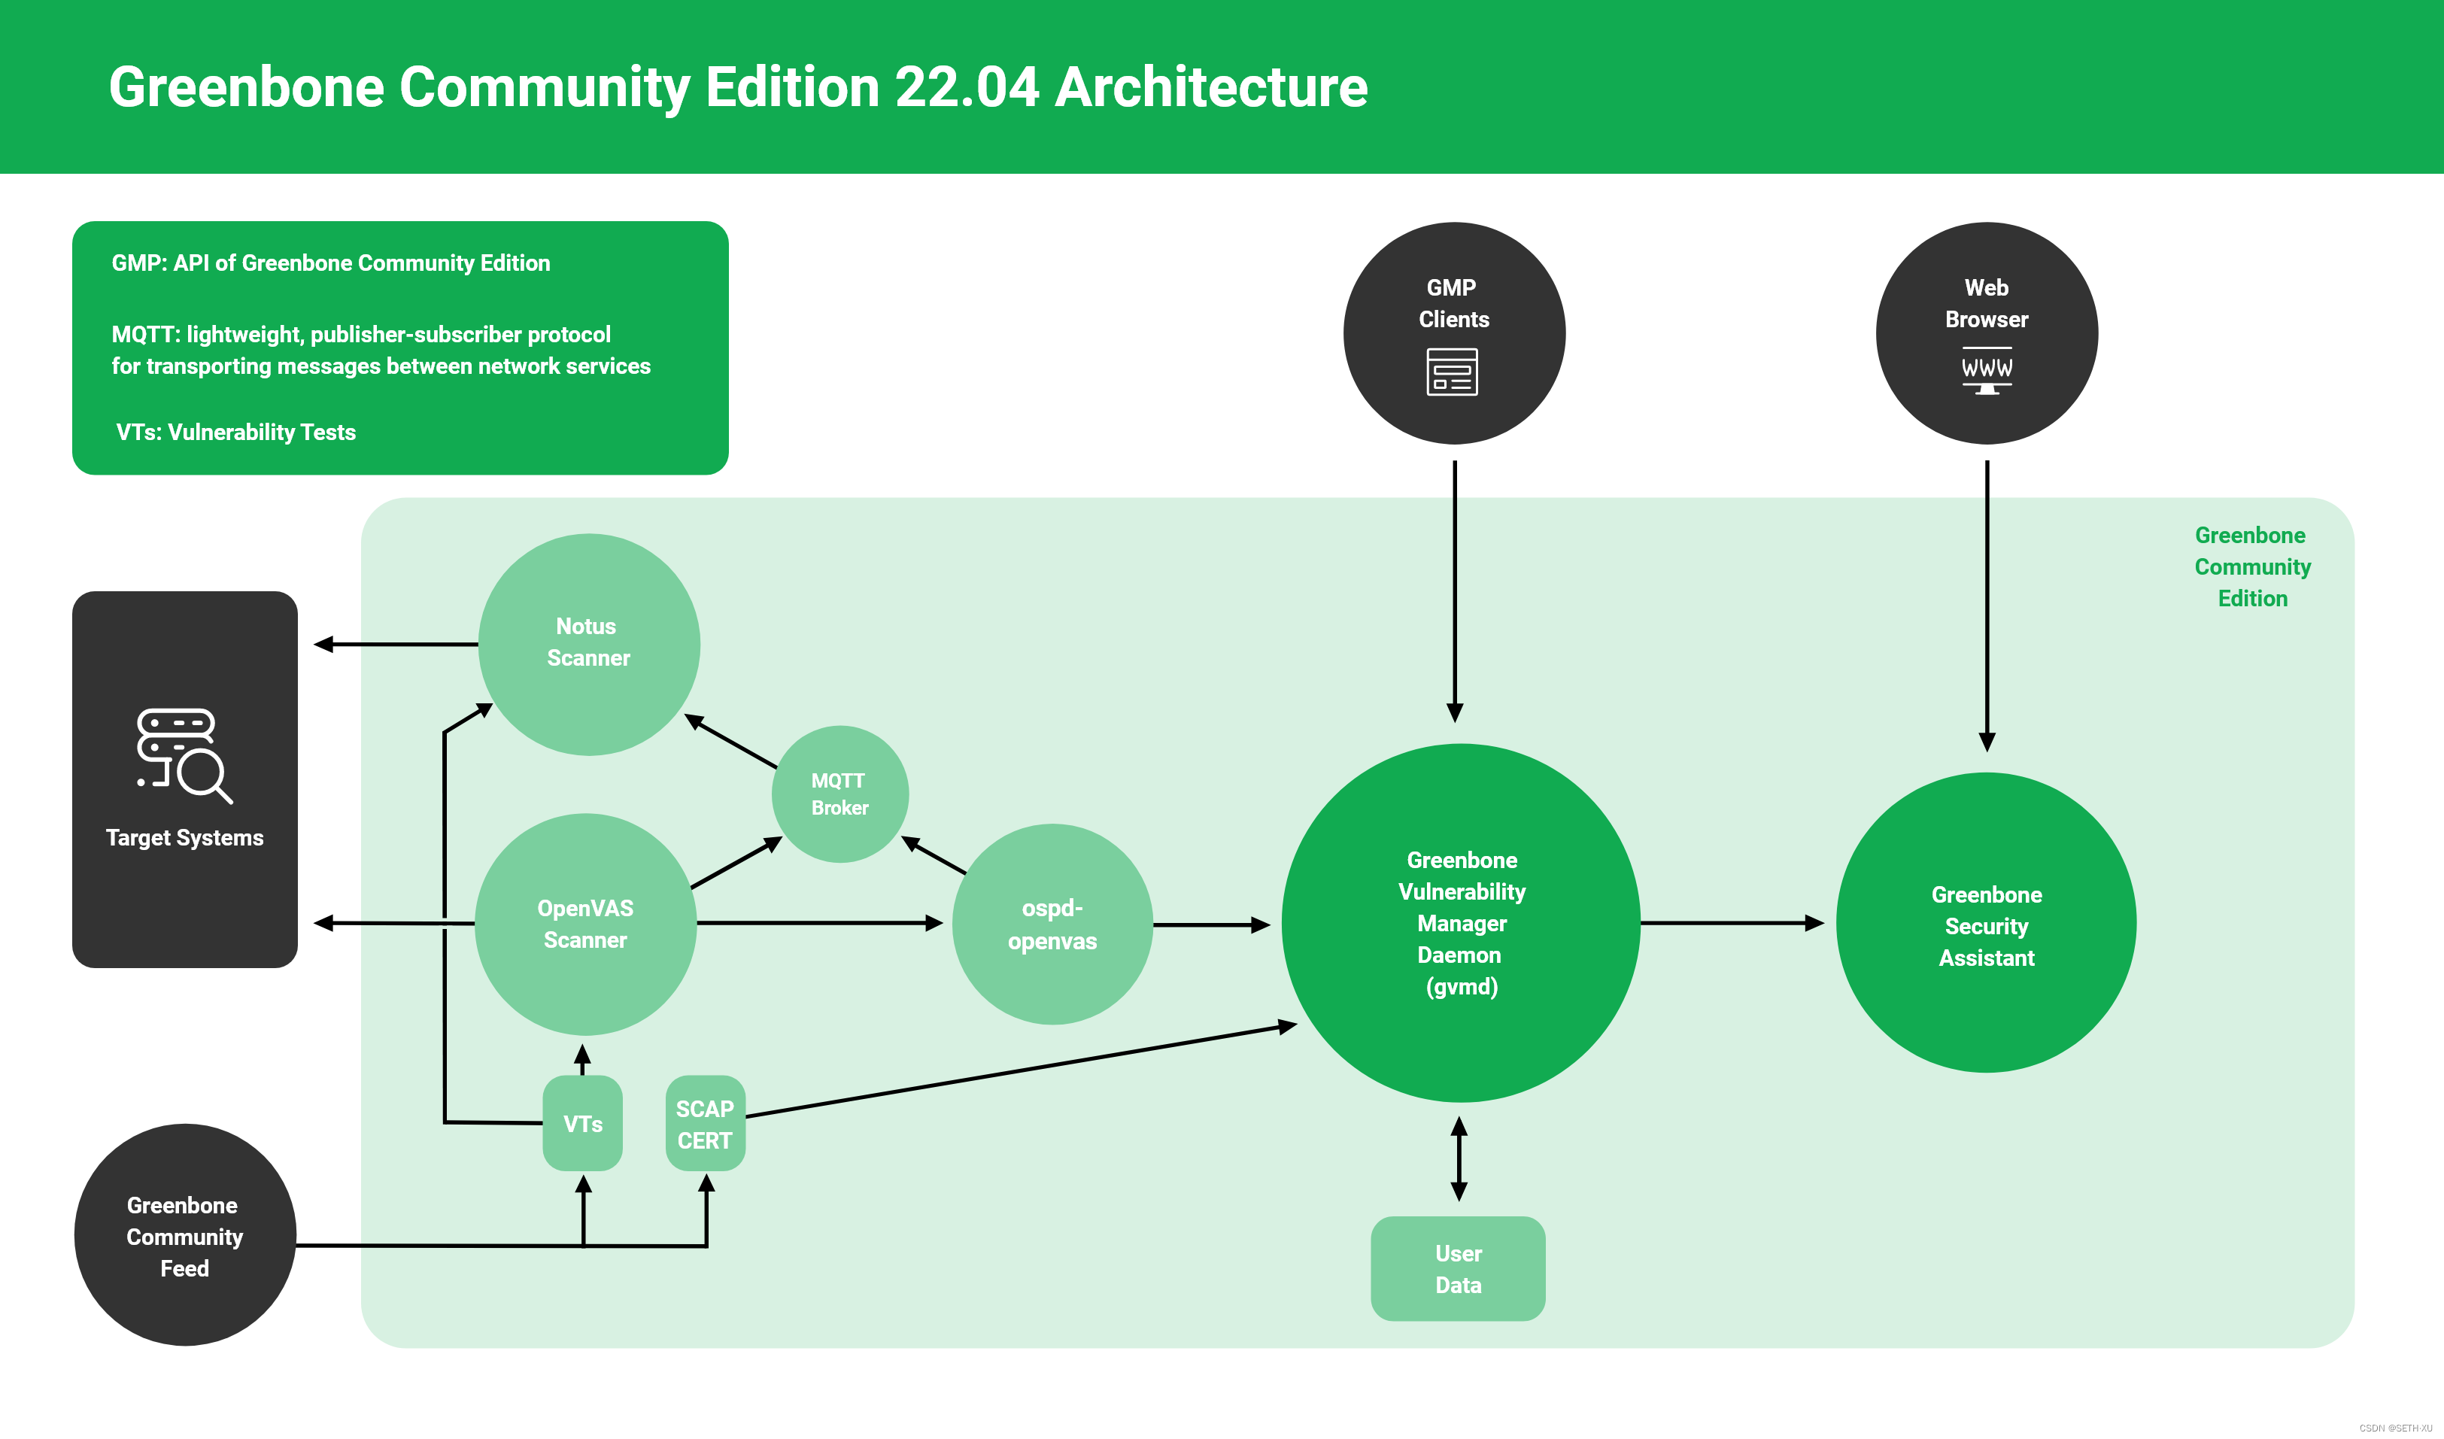The width and height of the screenshot is (2444, 1439).
Task: Click the GMP Clients circle heading
Action: (x=1453, y=303)
